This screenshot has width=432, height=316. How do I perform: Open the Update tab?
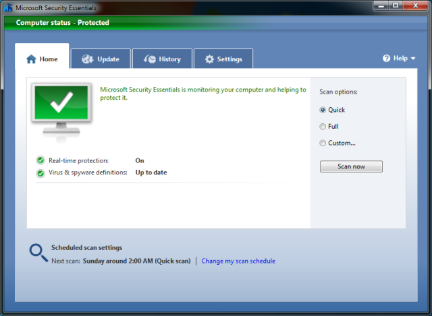point(101,59)
